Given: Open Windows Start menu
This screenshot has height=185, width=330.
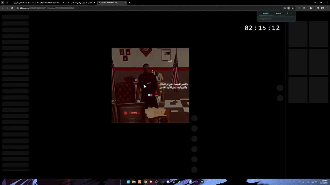Looking at the screenshot, I should (128, 182).
